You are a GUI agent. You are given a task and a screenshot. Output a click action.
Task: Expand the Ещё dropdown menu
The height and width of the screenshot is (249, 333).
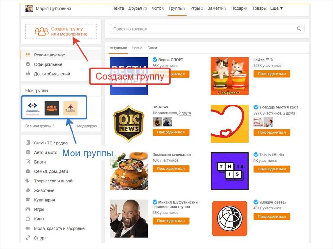tap(276, 8)
